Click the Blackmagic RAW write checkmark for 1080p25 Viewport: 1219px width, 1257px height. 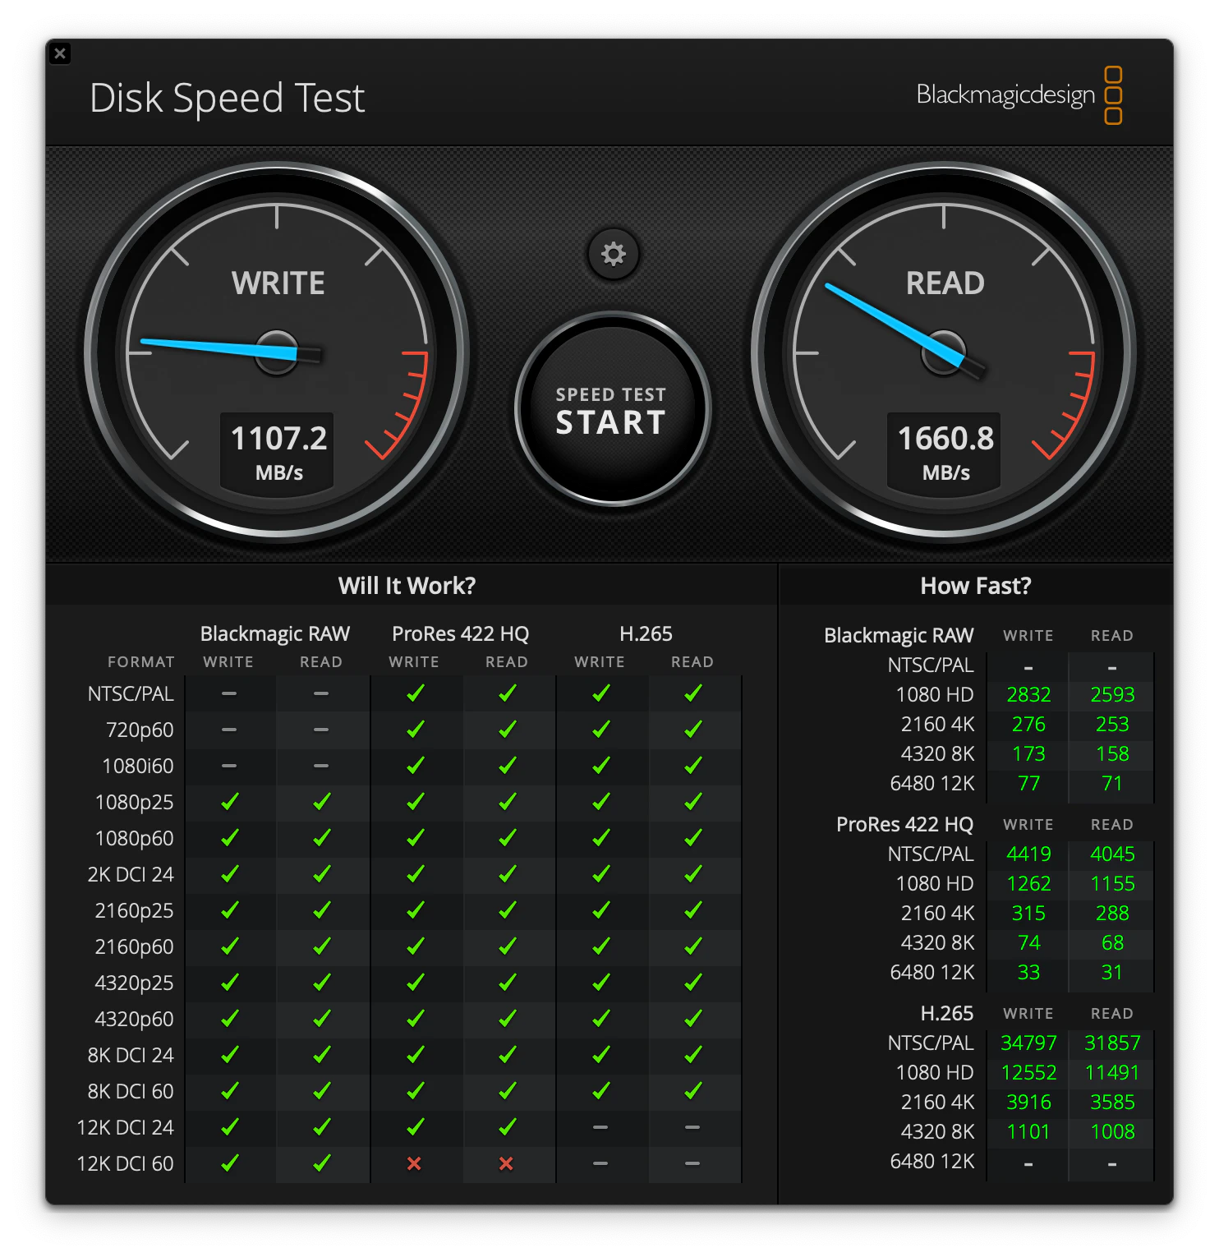[x=230, y=802]
